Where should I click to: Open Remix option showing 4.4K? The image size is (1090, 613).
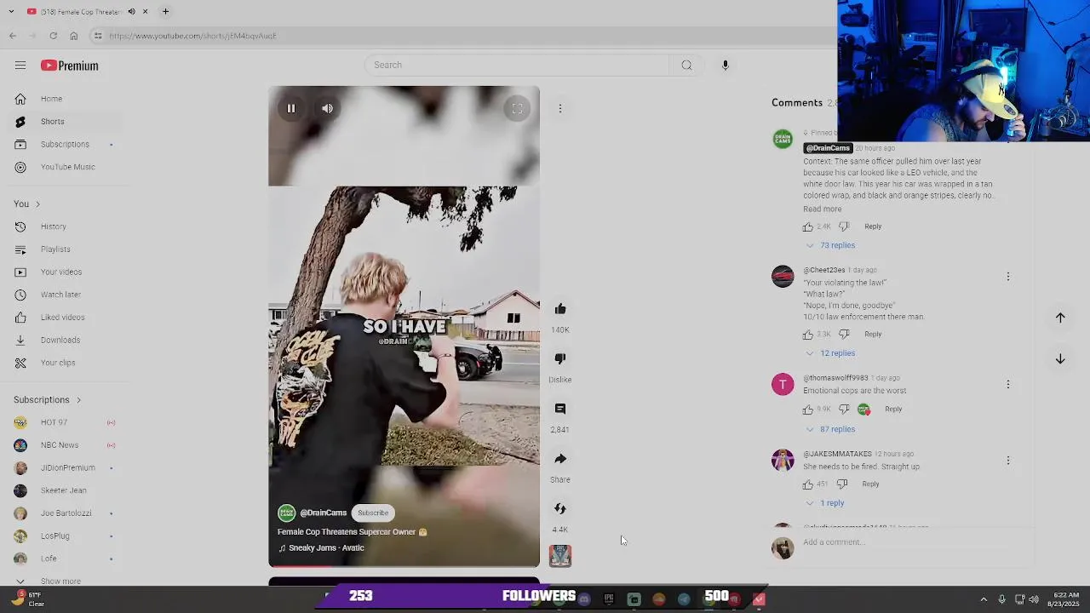pyautogui.click(x=560, y=508)
